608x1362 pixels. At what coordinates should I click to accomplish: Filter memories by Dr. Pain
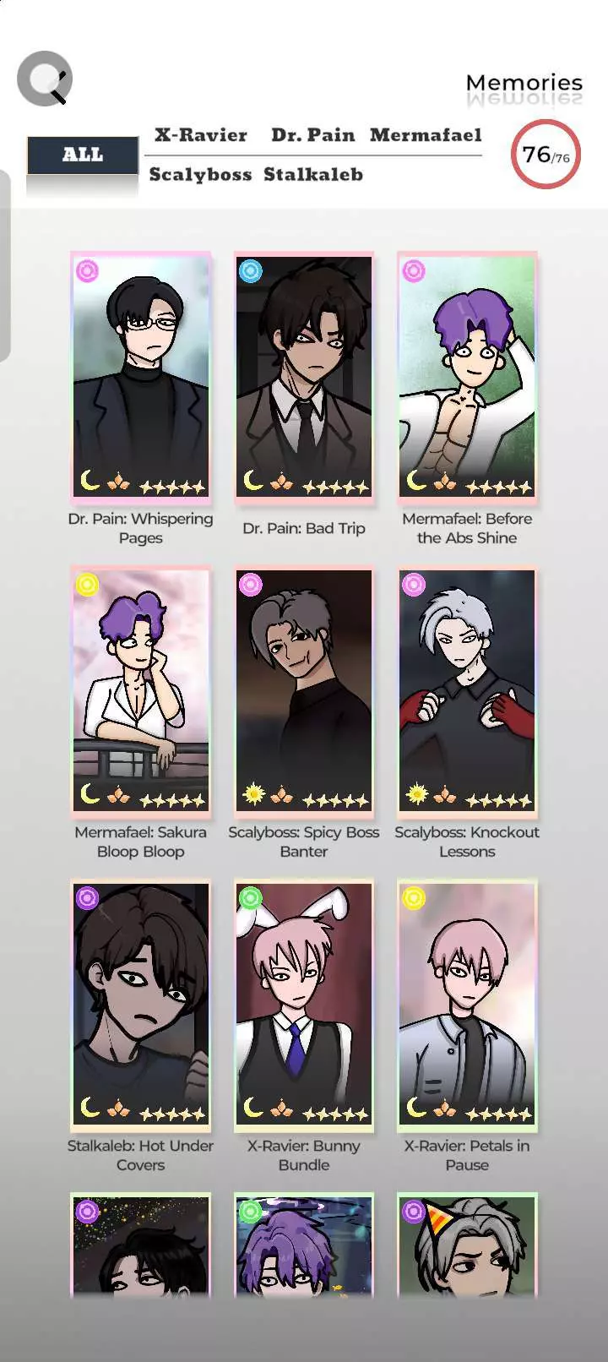[x=312, y=135]
